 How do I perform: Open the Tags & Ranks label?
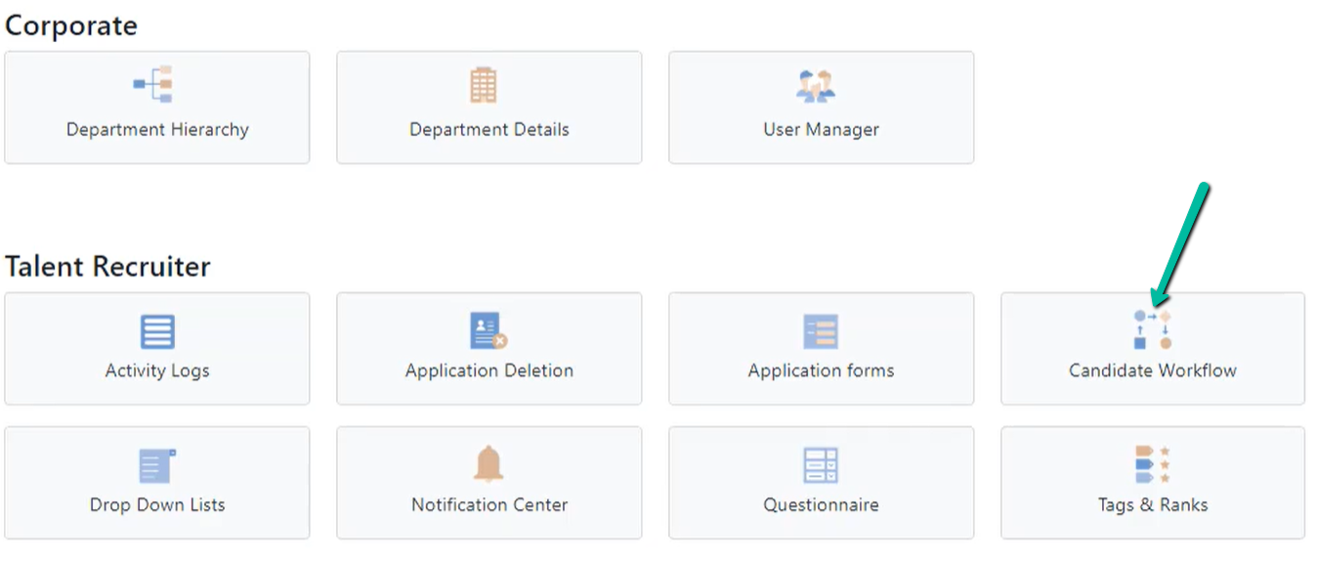[x=1153, y=504]
